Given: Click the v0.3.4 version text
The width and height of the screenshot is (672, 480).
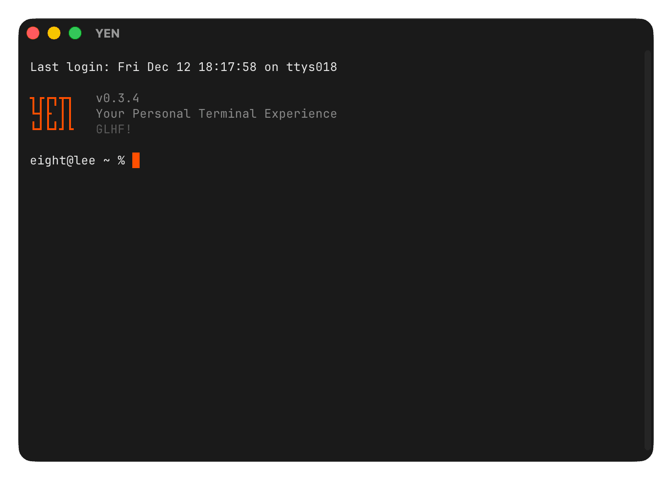Looking at the screenshot, I should (118, 98).
